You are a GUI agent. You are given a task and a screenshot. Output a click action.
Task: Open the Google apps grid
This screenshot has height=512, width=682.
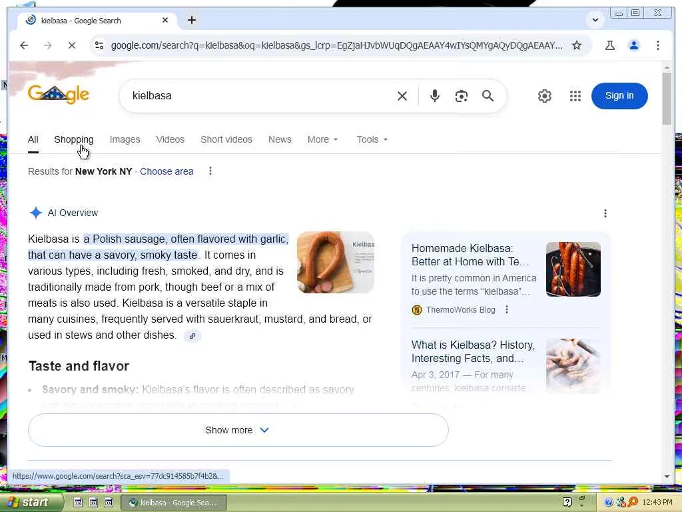tap(575, 96)
